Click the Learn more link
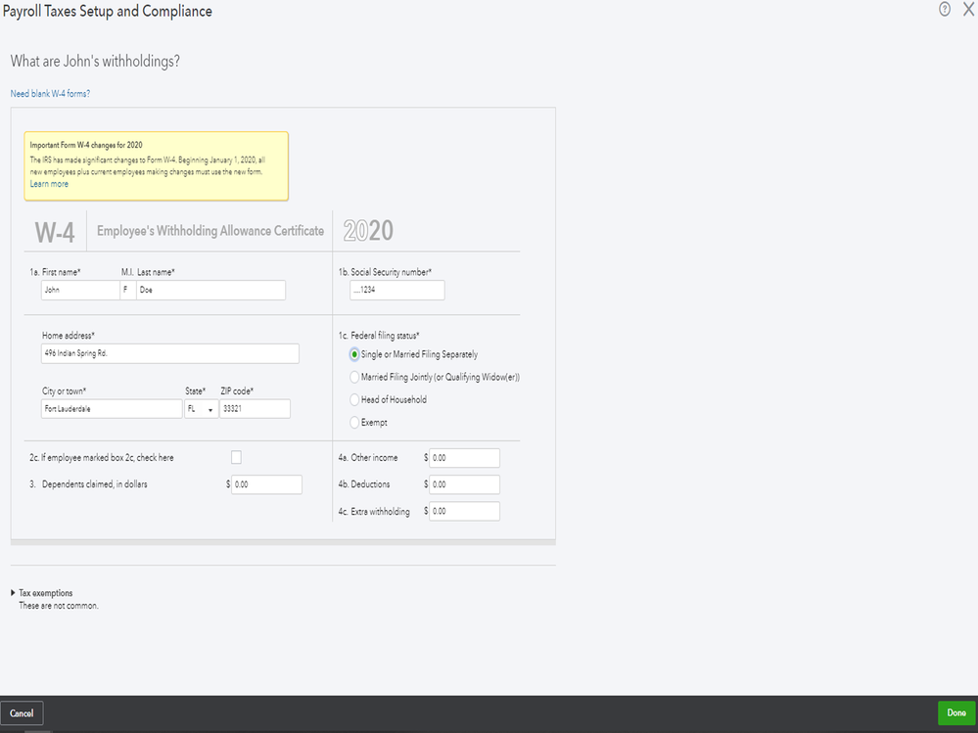978x733 pixels. [49, 184]
